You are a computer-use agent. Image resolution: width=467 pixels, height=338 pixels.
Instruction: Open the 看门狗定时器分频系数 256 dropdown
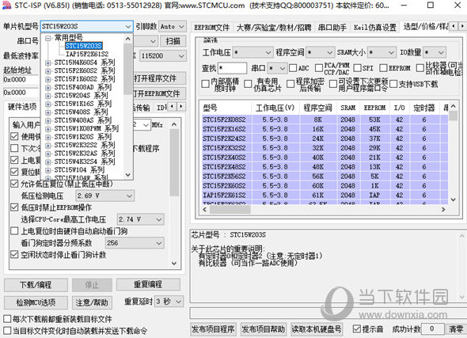pyautogui.click(x=135, y=243)
